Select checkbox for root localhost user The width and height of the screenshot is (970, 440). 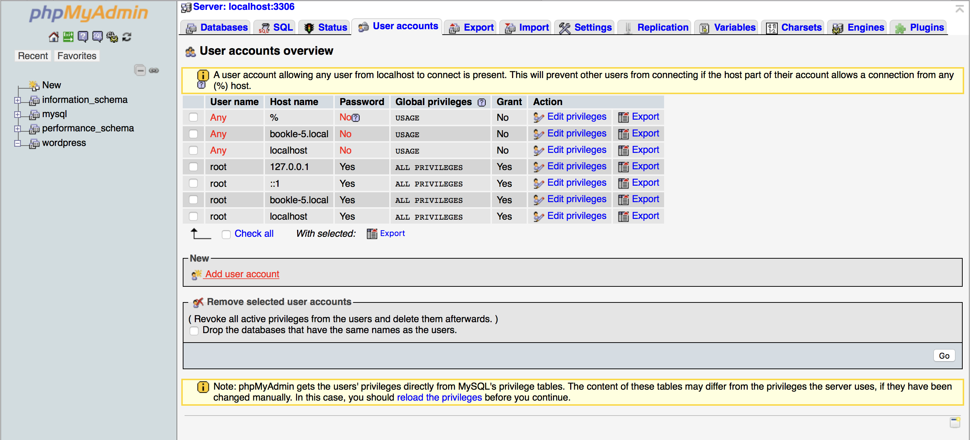coord(193,216)
